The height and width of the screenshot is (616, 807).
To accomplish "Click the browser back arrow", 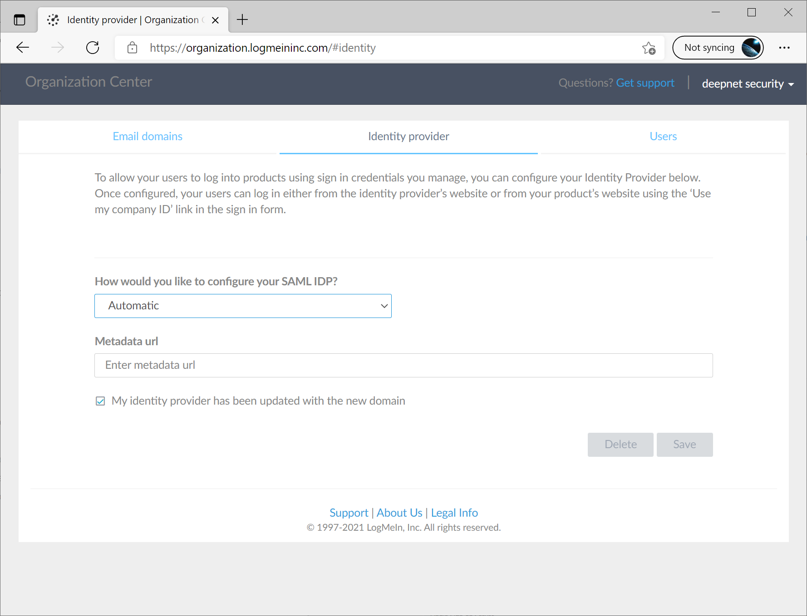I will [x=23, y=48].
